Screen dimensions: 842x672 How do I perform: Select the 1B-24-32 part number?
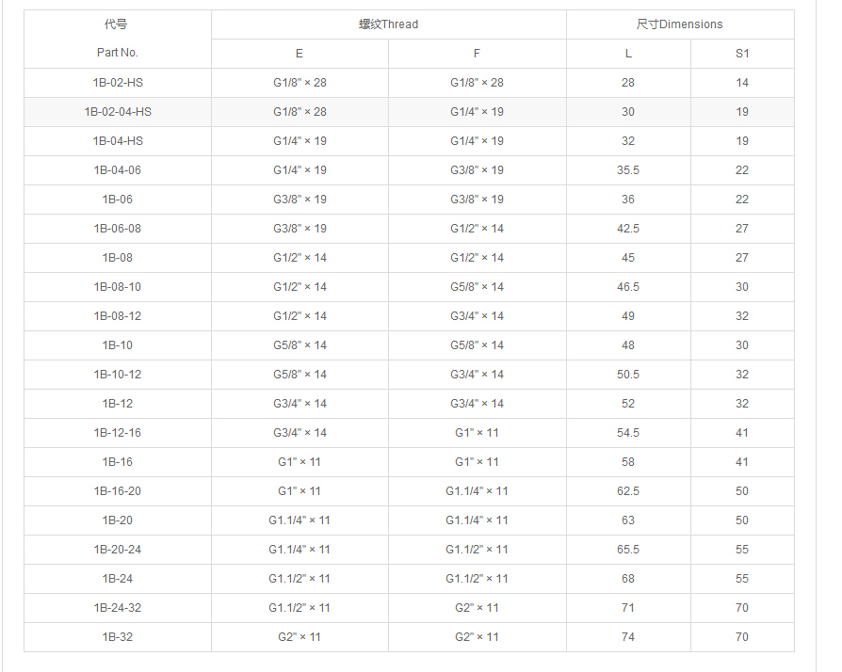(118, 608)
